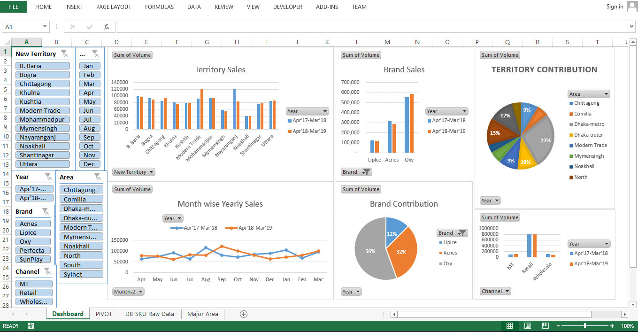638x332 pixels.
Task: Click the FILE button
Action: (13, 7)
